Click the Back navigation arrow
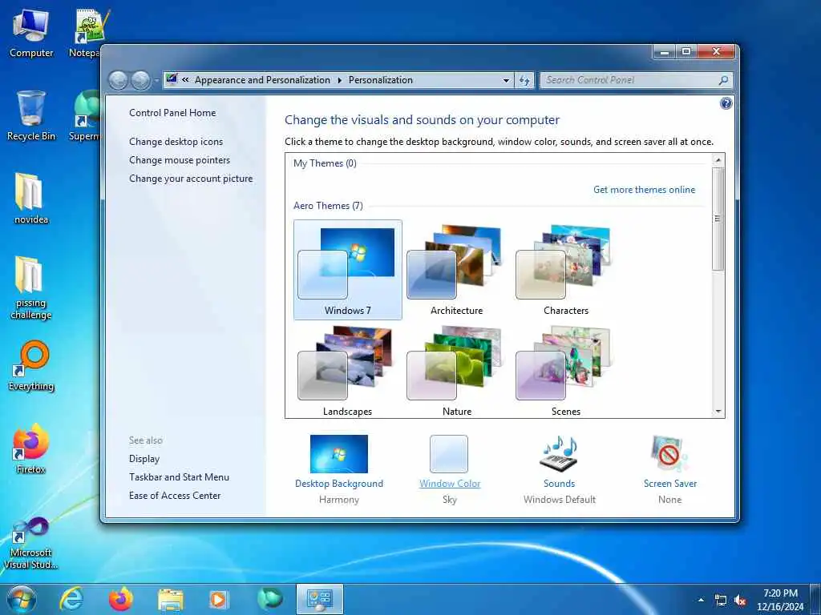 point(119,81)
